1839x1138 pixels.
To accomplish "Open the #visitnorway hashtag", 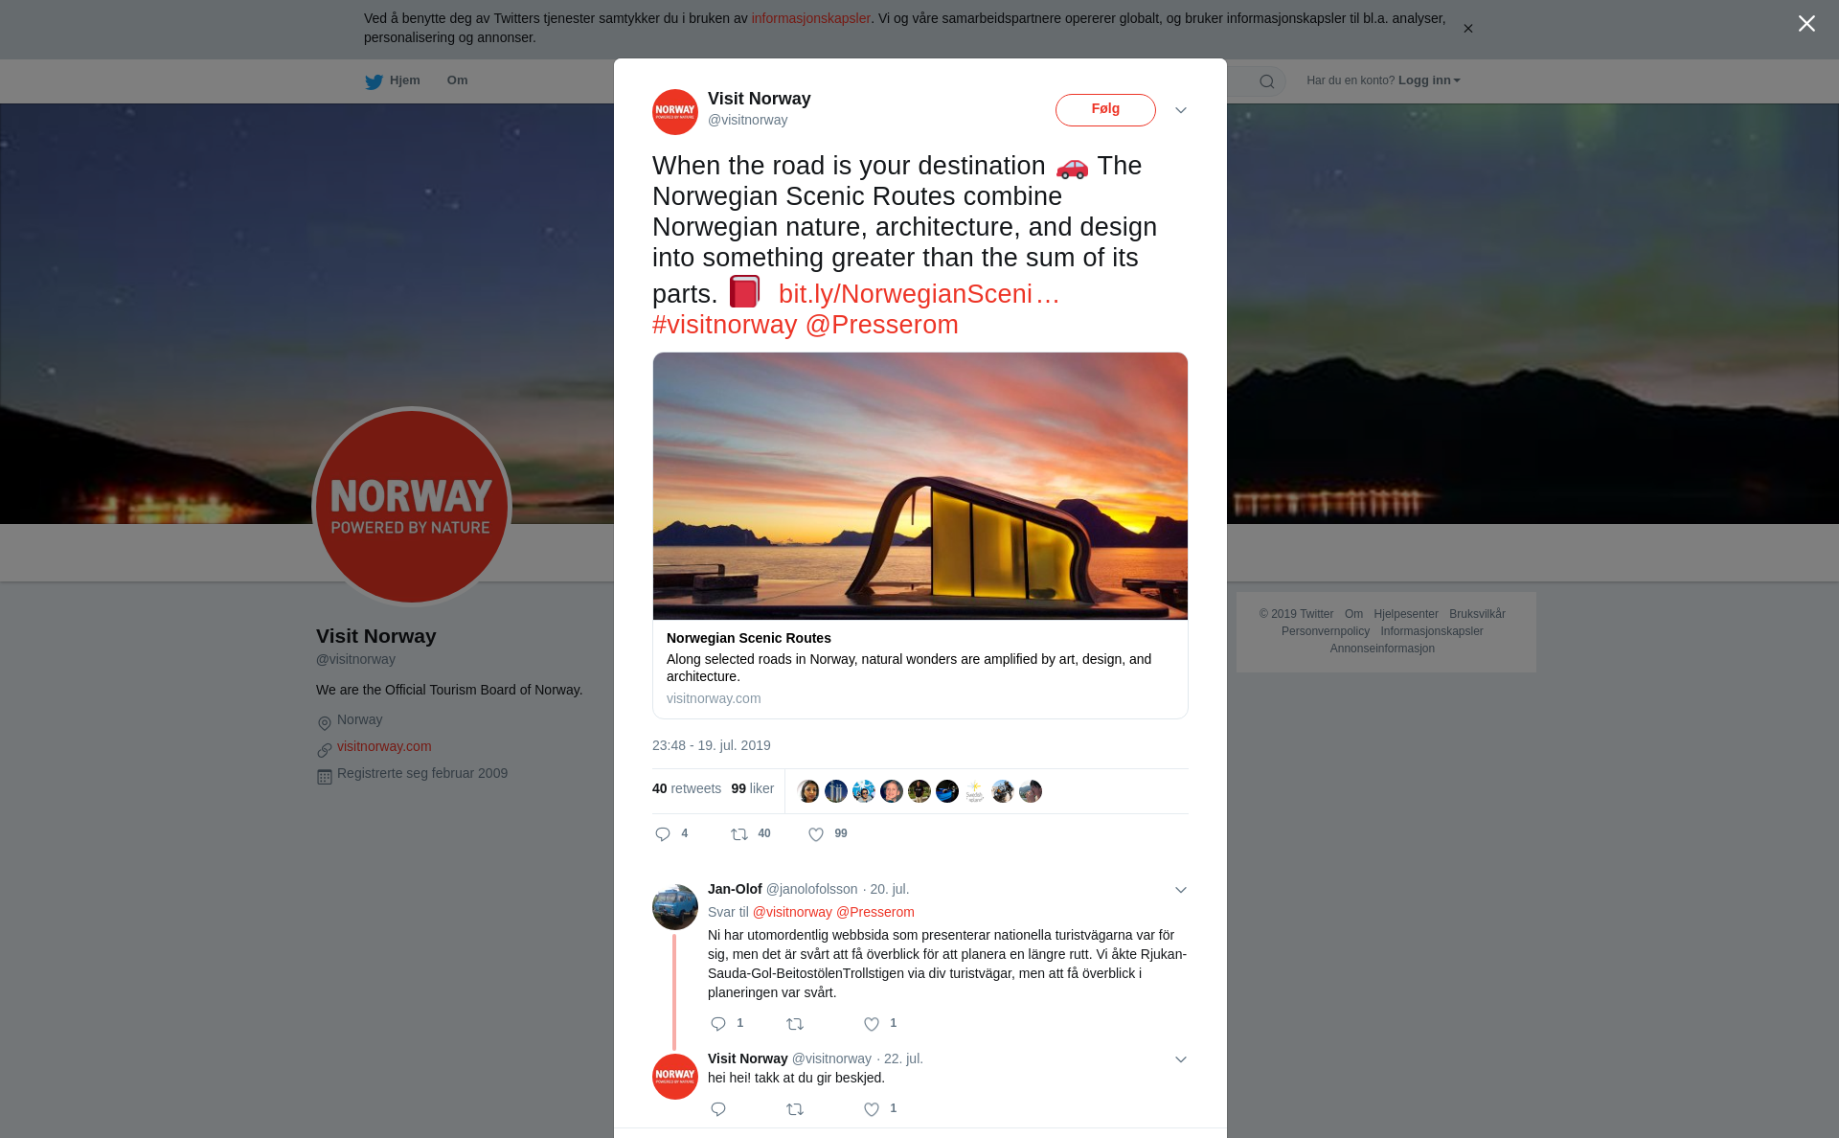I will tap(724, 325).
